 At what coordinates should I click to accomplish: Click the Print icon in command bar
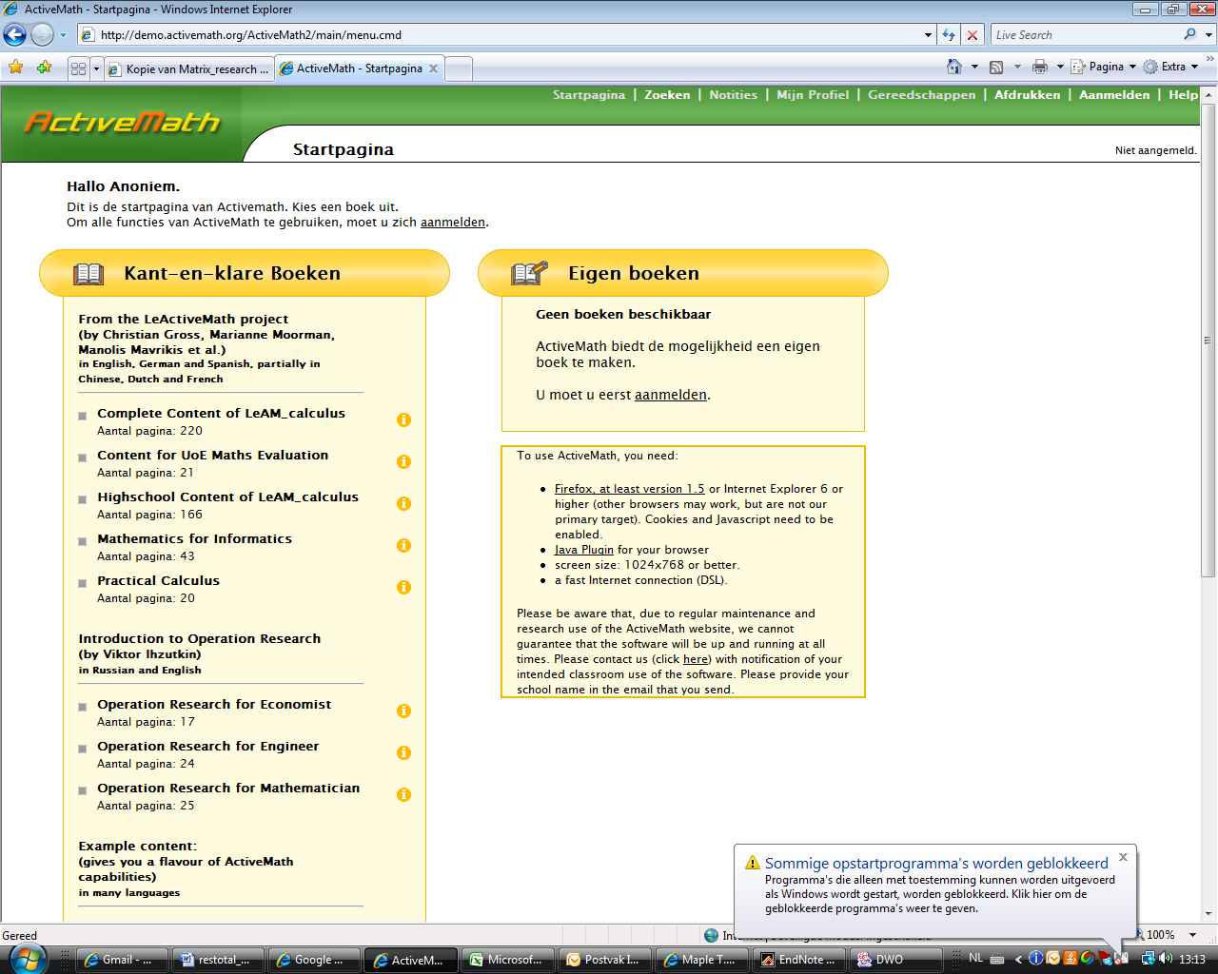pos(1040,67)
